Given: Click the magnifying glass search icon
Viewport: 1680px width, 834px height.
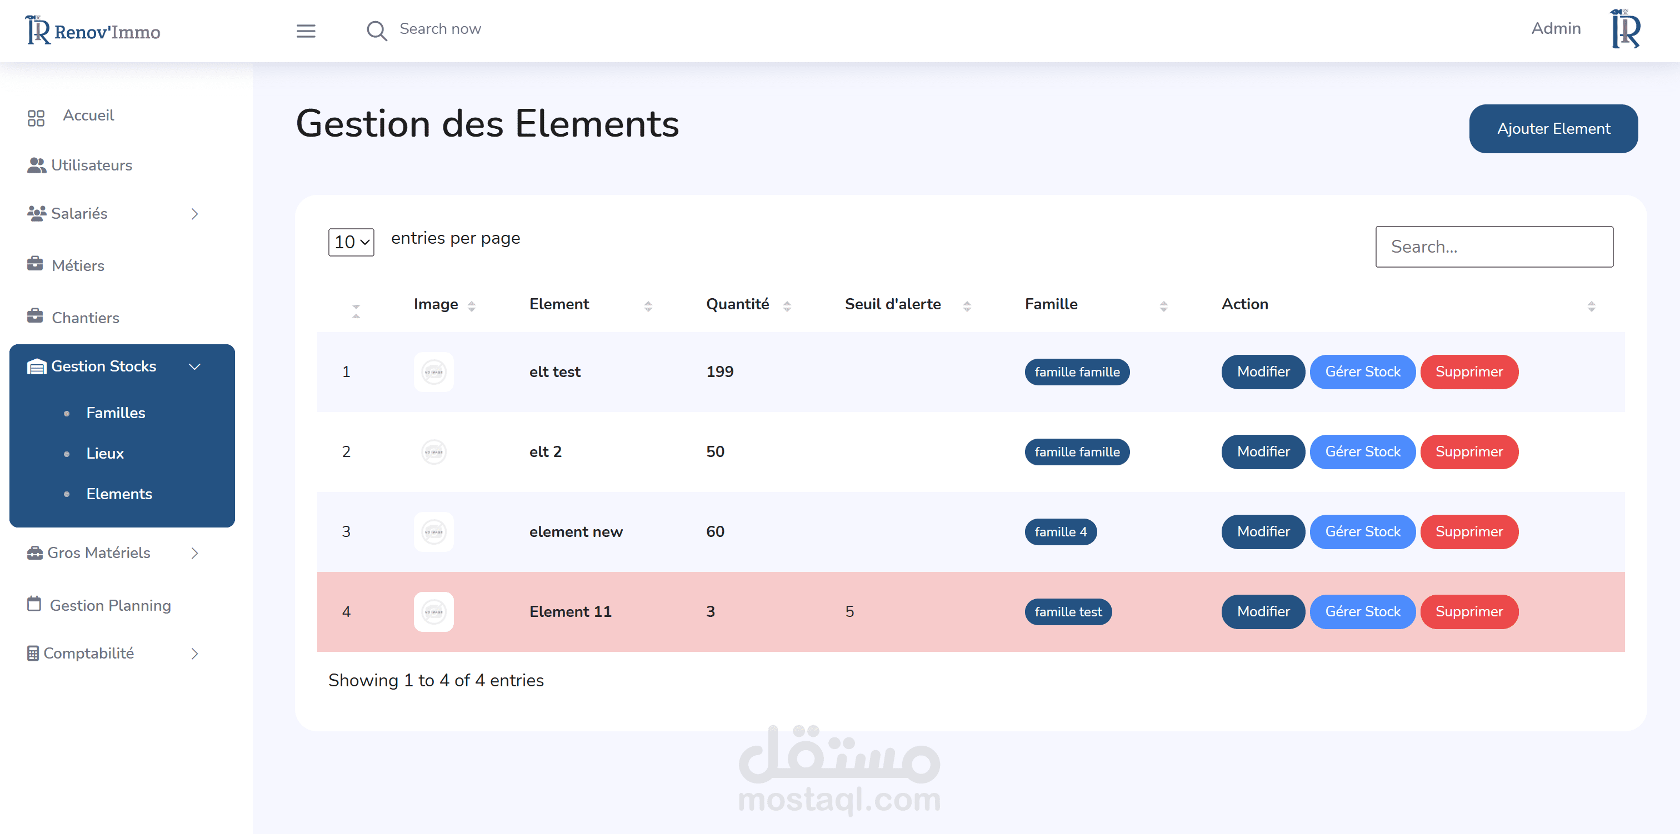Looking at the screenshot, I should [x=376, y=31].
